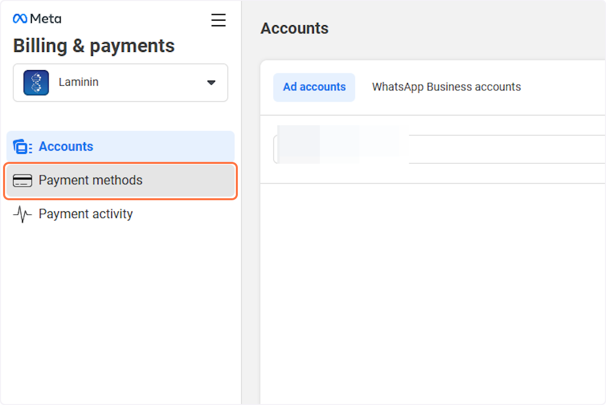Click the Meta logo
Screen dimensions: 606x405
pyautogui.click(x=37, y=19)
